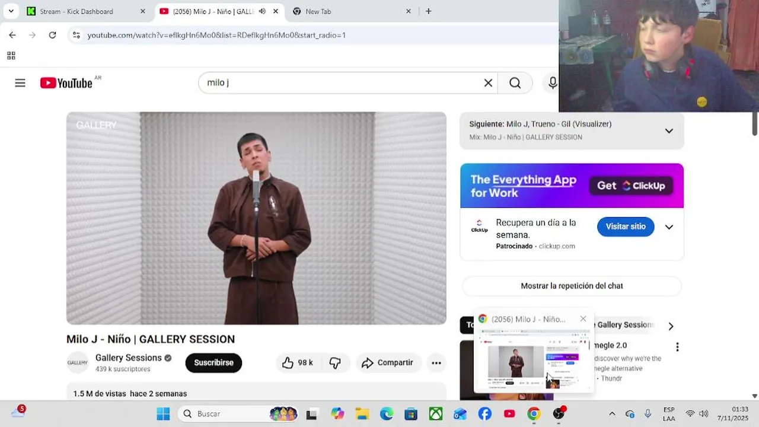
Task: Open OBS Studio from the taskbar
Action: (x=559, y=414)
